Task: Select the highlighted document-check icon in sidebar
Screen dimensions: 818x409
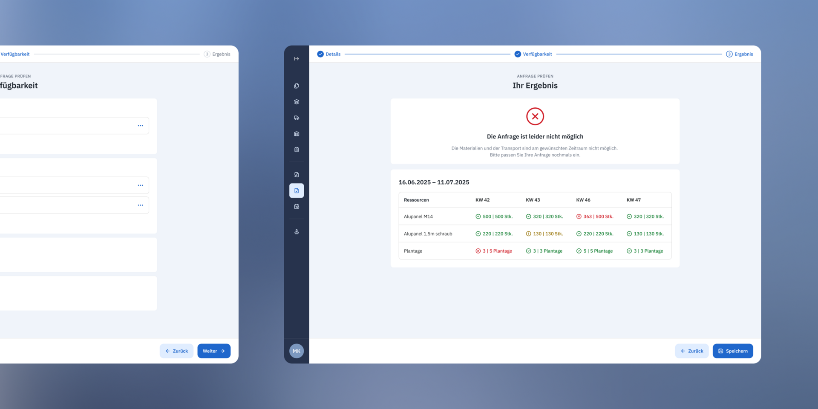Action: 297,190
